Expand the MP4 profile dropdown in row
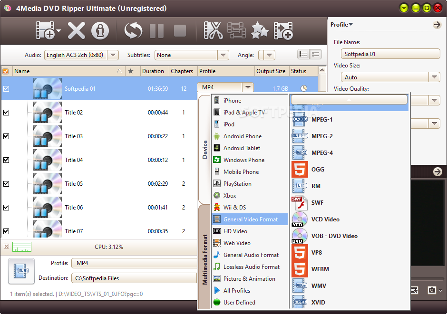The image size is (447, 314). tap(248, 87)
